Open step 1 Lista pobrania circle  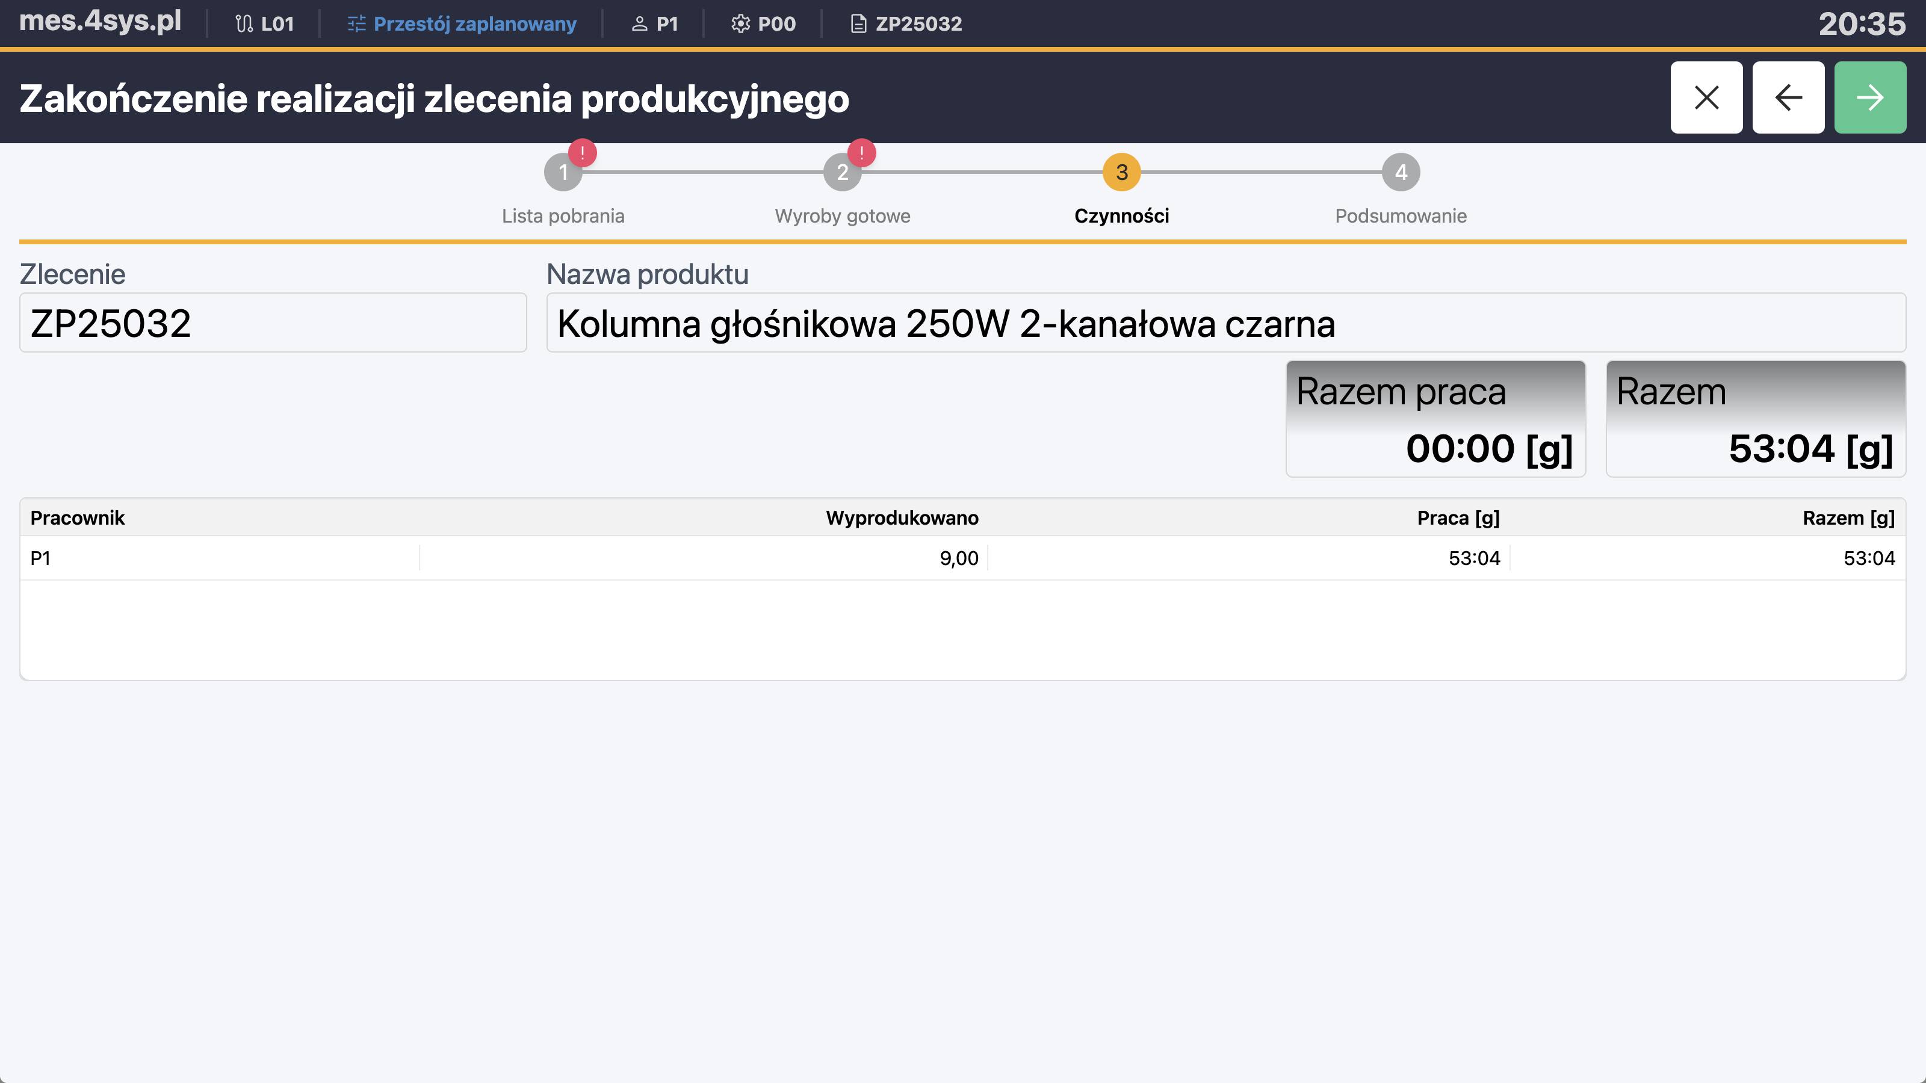click(563, 171)
